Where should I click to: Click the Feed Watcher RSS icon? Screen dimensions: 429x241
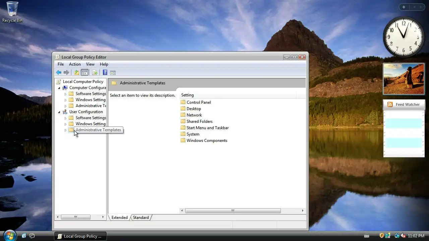(390, 104)
